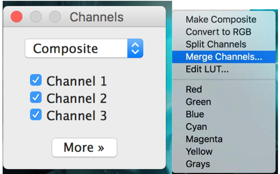Toggle the Channel 2 checkbox

36,97
